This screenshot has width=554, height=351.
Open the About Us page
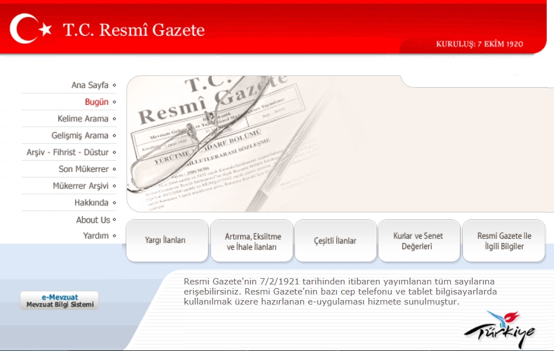[x=94, y=219]
